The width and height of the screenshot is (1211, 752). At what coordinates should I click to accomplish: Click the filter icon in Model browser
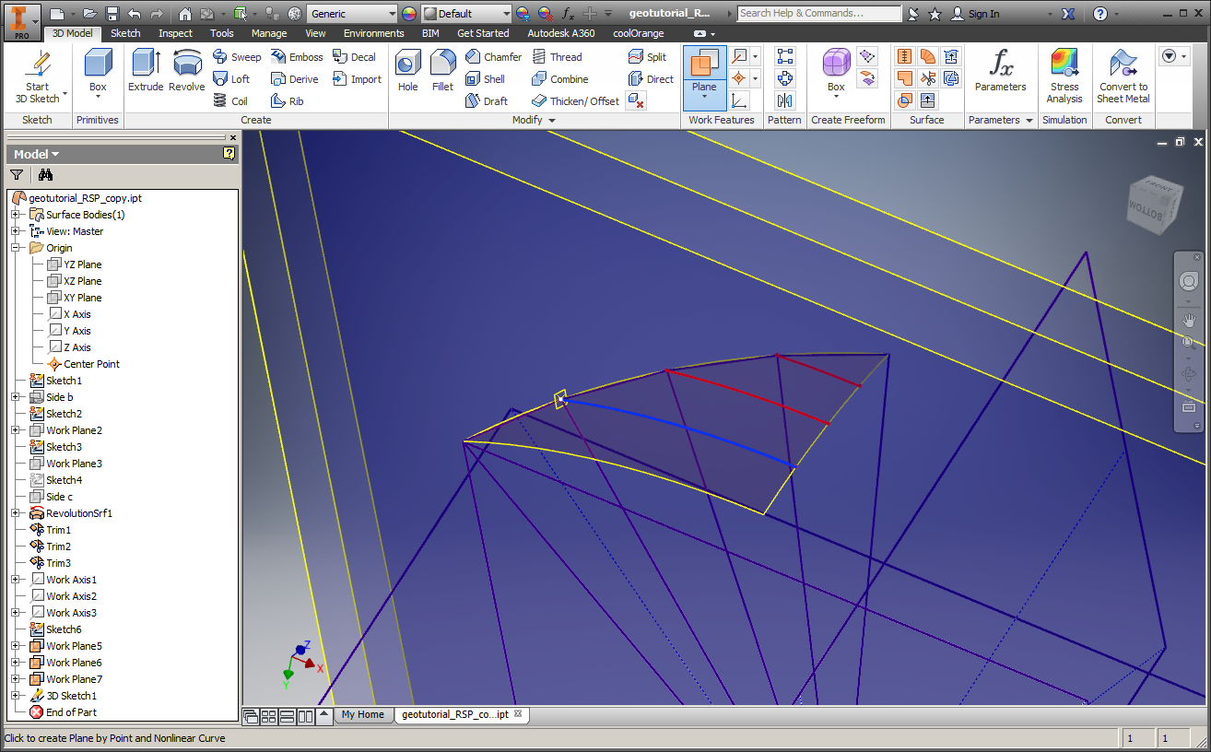(x=17, y=174)
